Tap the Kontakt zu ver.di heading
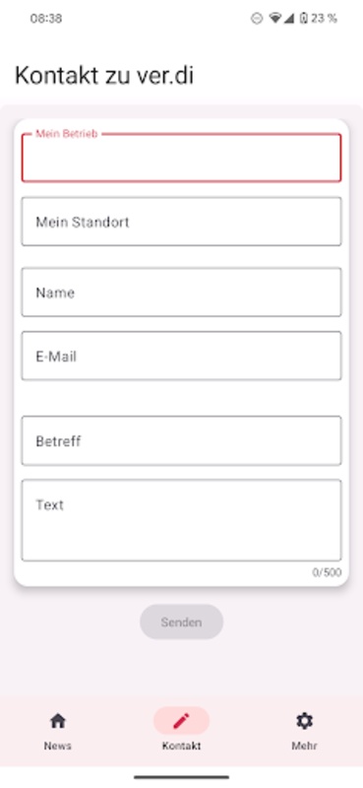The image size is (363, 788). click(x=104, y=76)
